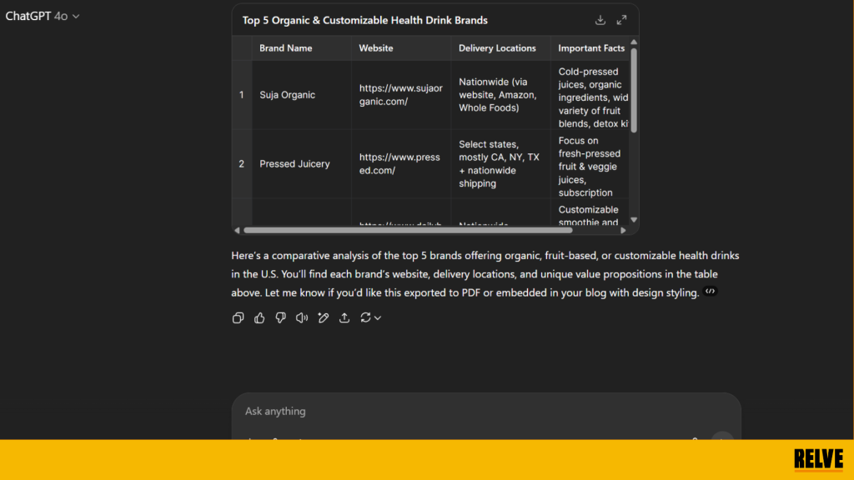854x480 pixels.
Task: Regenerate the response
Action: [365, 317]
